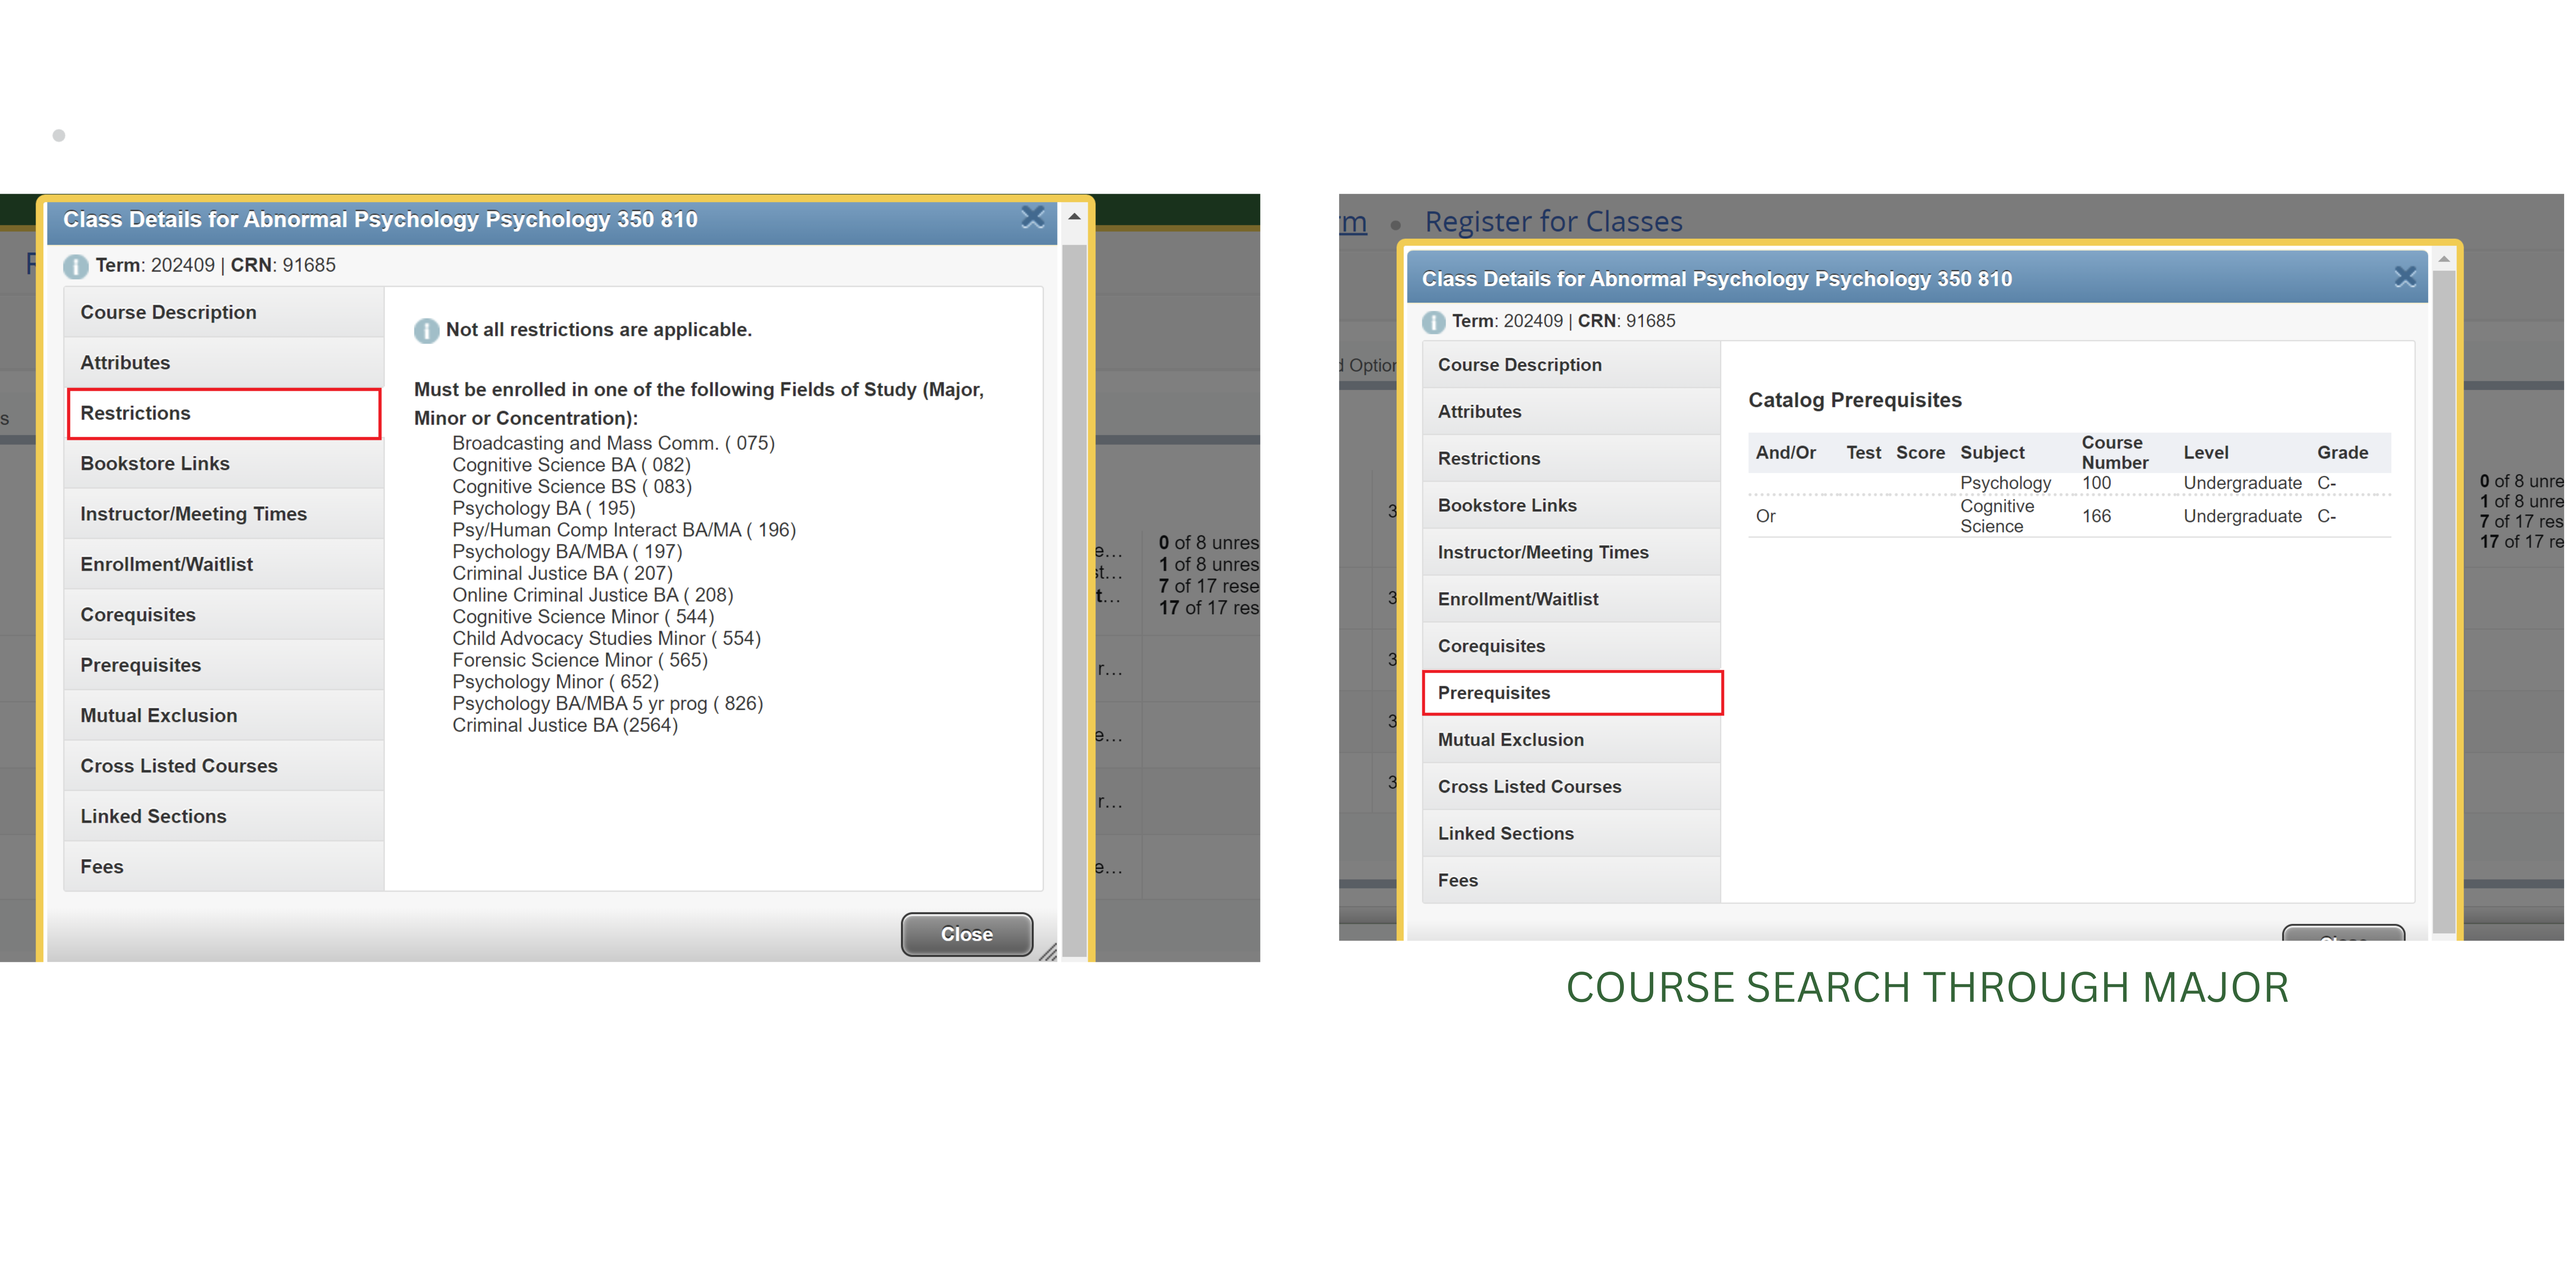Viewport: 2576px width, 1288px height.
Task: Click the Course Number column header
Action: point(2115,453)
